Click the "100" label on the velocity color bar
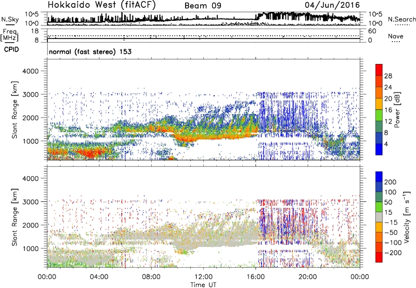Screen dimensions: 416x288 (391, 192)
